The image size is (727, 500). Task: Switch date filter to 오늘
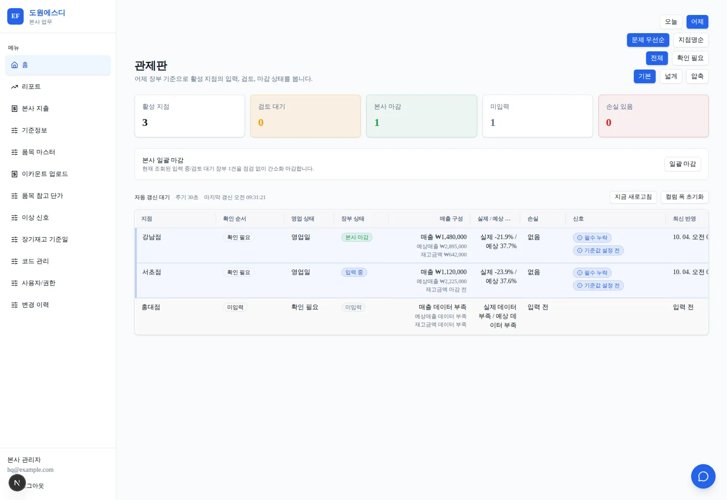coord(671,22)
